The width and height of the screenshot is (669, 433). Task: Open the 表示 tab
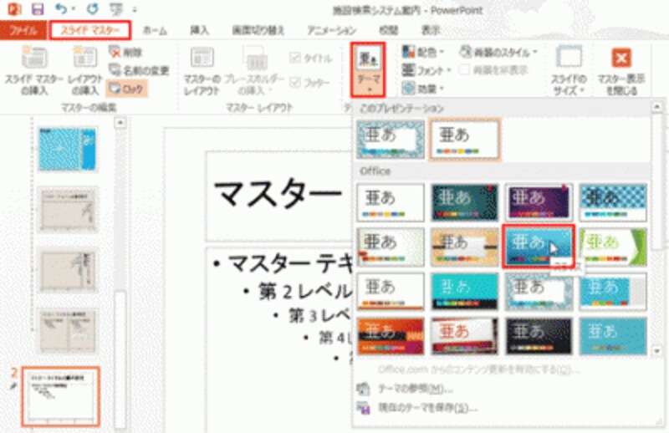tap(431, 30)
